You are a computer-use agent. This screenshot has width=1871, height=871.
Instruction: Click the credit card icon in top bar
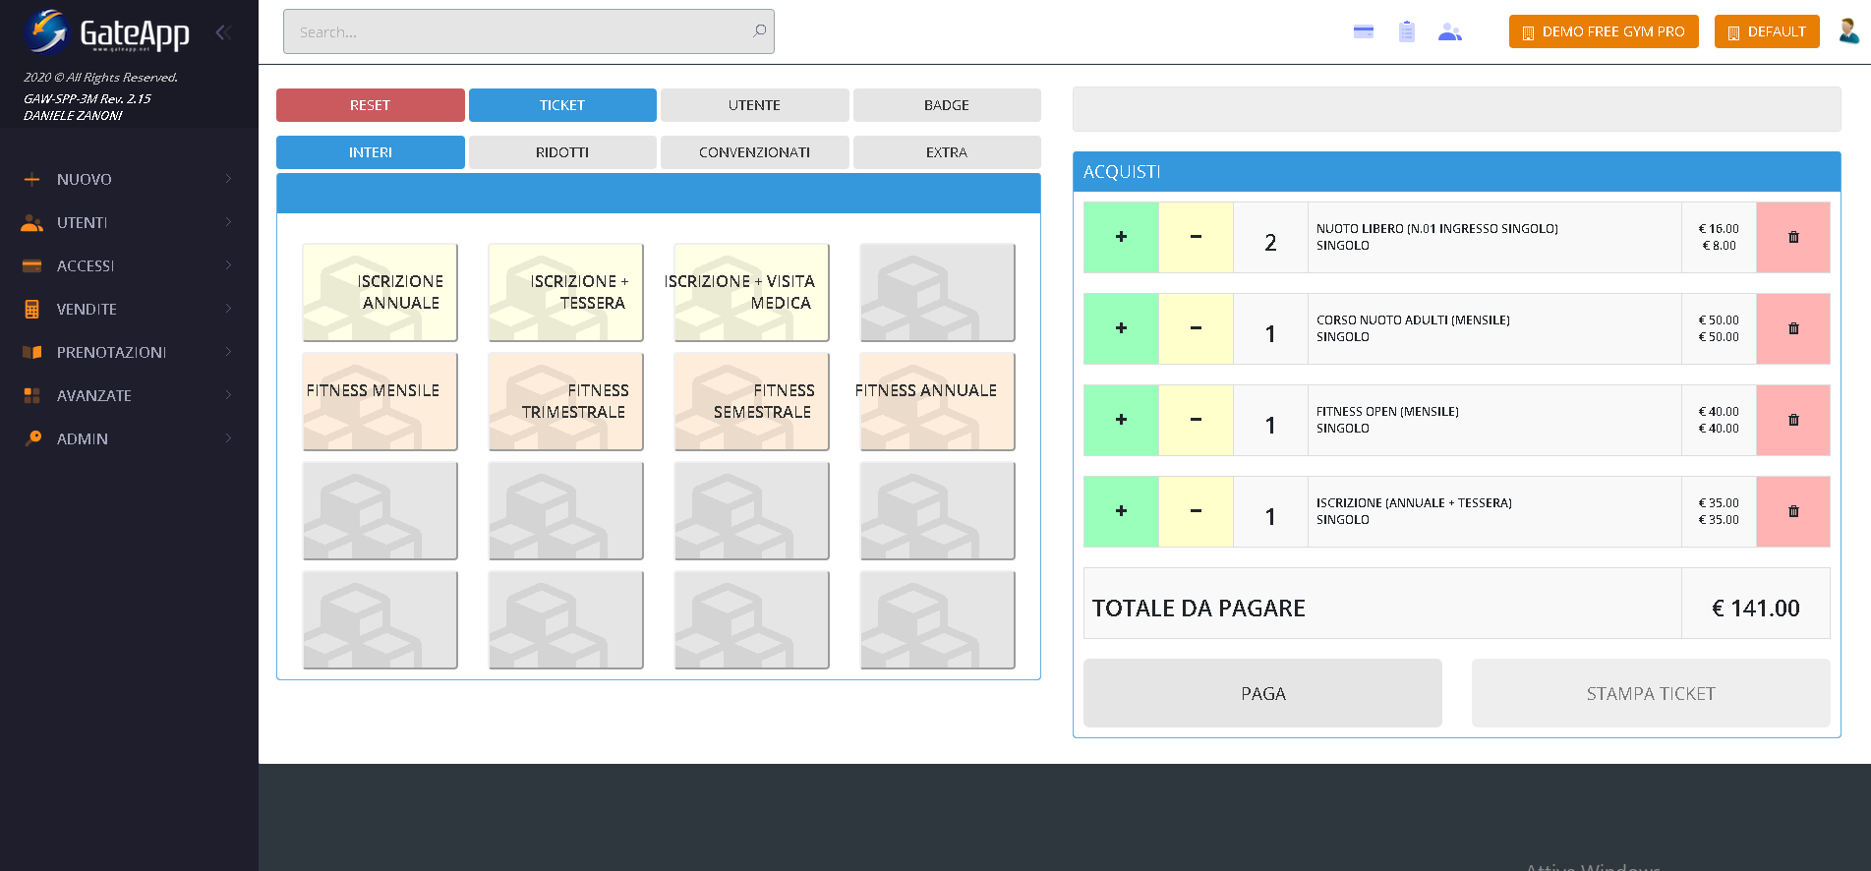(x=1363, y=31)
